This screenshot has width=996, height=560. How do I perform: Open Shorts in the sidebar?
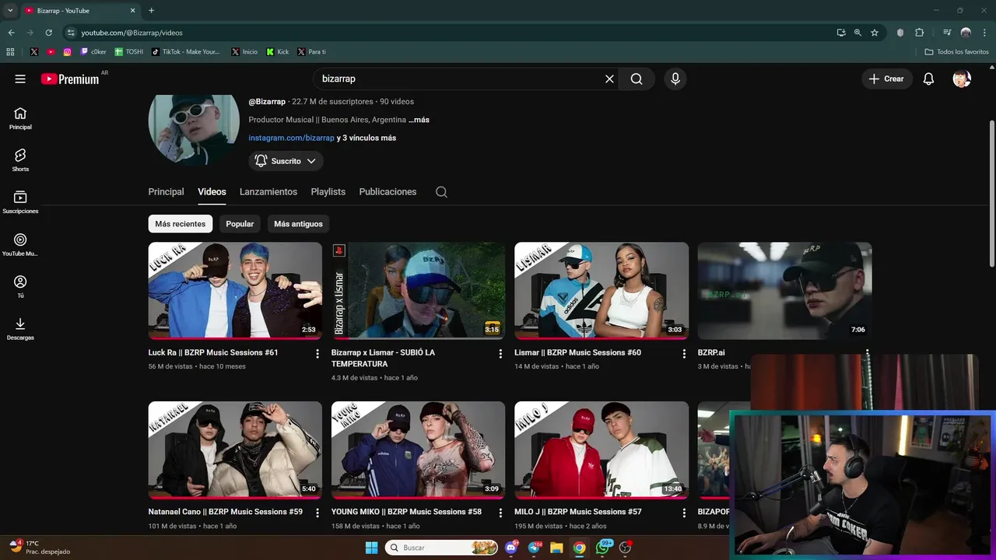point(20,160)
